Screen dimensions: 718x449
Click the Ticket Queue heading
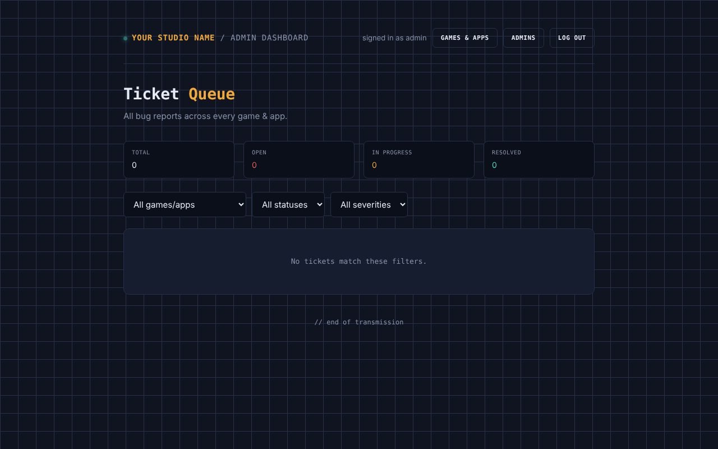click(x=179, y=94)
